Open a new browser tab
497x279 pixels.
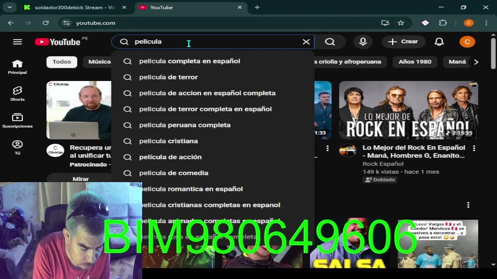[257, 7]
